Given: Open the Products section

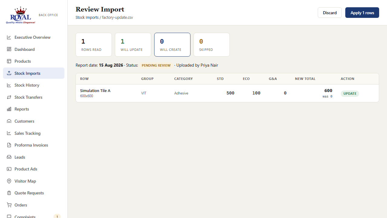Looking at the screenshot, I should (x=34, y=61).
